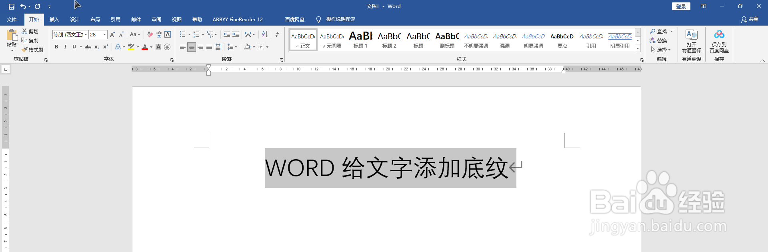Switch to the 审阅 review tab
Screen dimensions: 768x252
point(156,19)
